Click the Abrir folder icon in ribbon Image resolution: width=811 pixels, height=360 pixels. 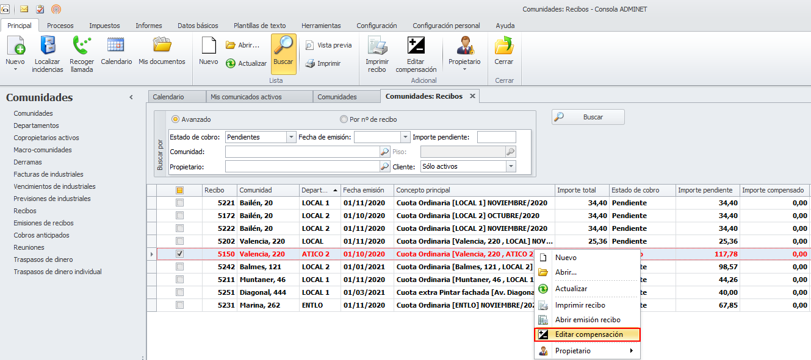pyautogui.click(x=231, y=45)
